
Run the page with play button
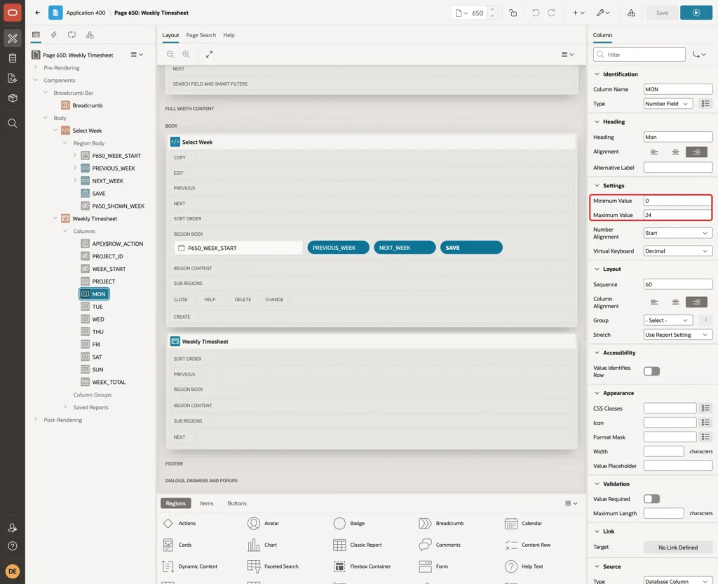(696, 13)
